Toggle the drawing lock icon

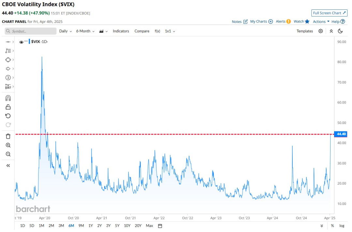pyautogui.click(x=8, y=107)
